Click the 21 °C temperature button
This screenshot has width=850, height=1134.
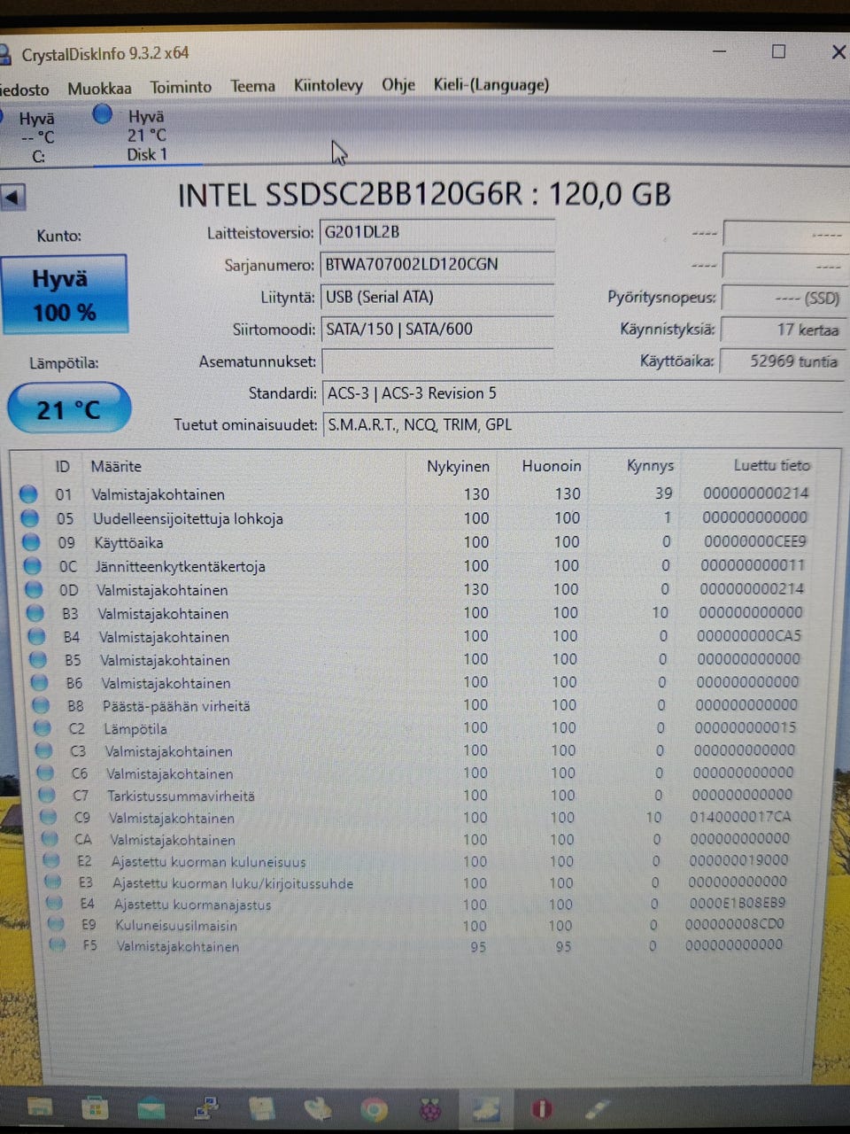69,408
